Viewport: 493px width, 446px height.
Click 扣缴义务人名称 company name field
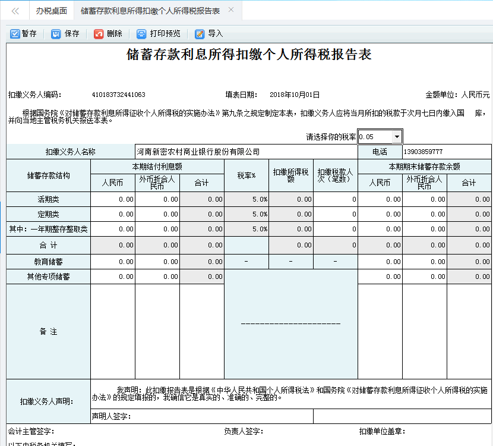pos(246,152)
